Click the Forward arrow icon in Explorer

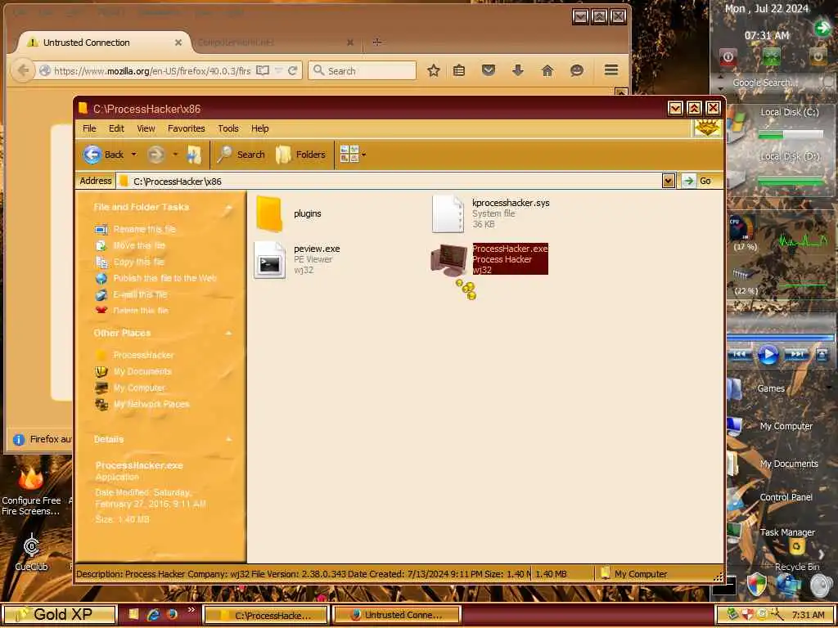[155, 155]
